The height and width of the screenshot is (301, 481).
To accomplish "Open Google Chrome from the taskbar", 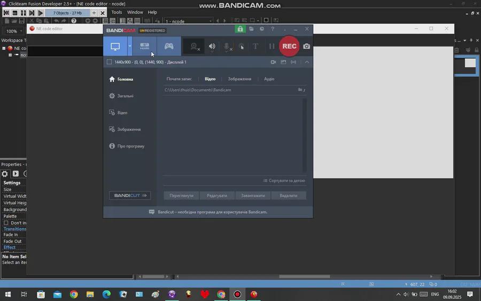I will (74, 295).
